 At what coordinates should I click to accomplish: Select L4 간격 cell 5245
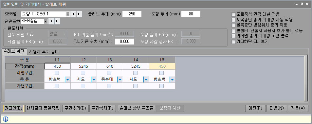(136, 66)
